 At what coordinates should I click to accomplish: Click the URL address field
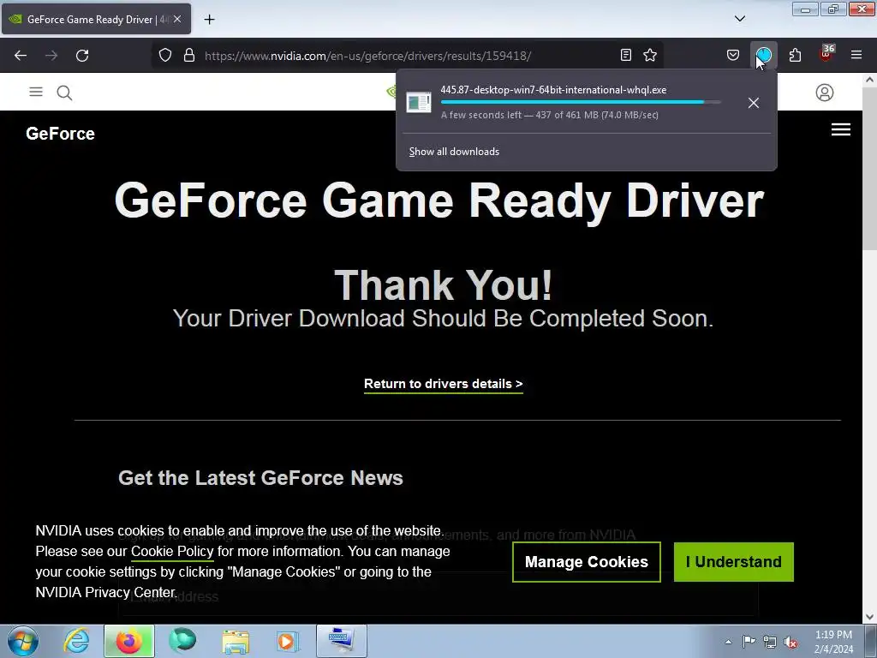coord(409,56)
